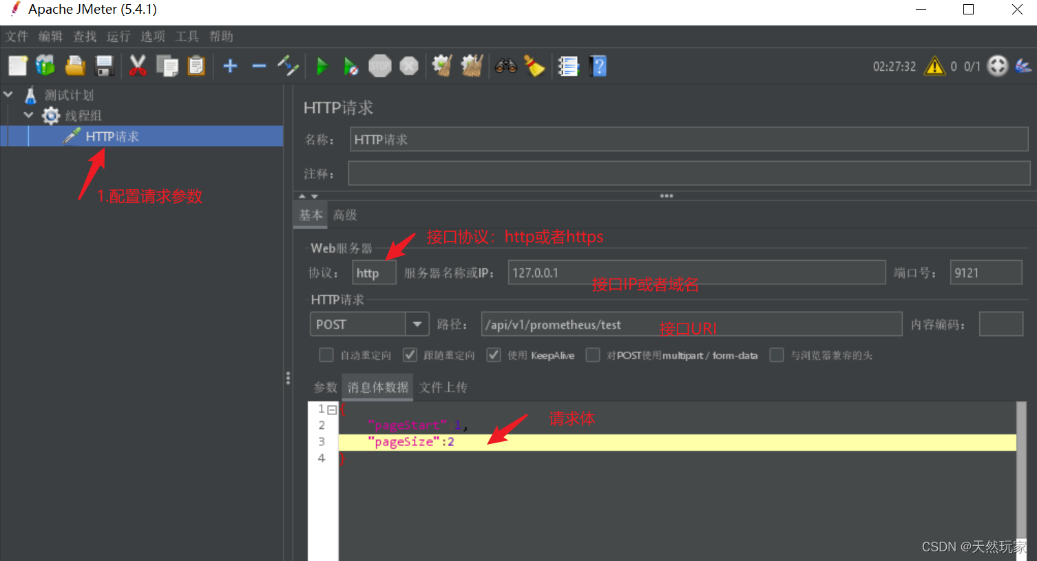This screenshot has height=561, width=1037.
Task: Click the Open file folder icon
Action: tap(75, 66)
